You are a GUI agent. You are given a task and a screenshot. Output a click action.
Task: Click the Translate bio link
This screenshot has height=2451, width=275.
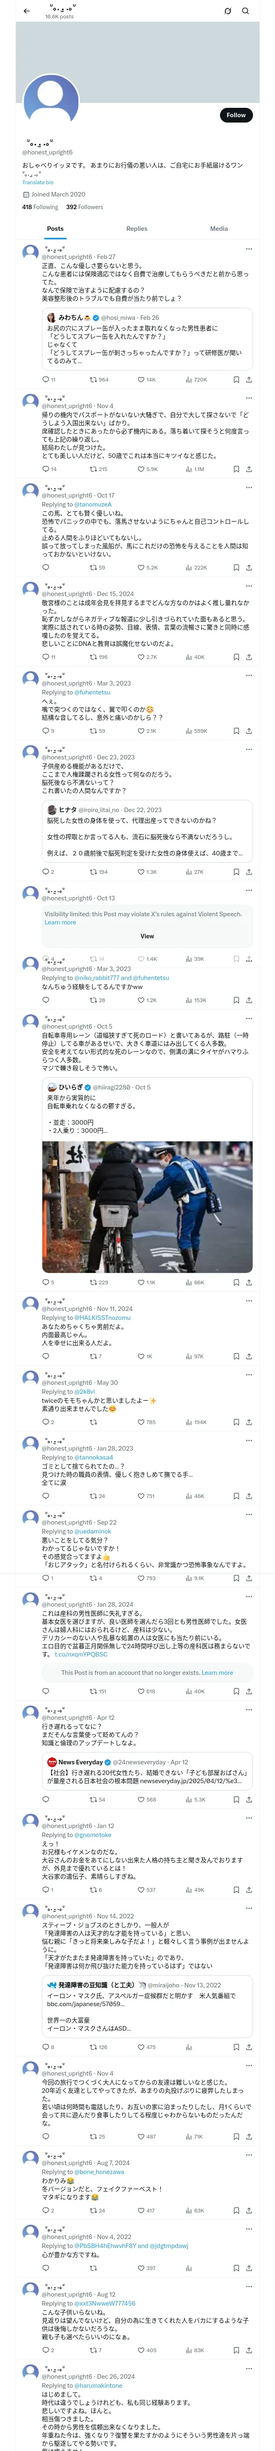click(x=38, y=183)
